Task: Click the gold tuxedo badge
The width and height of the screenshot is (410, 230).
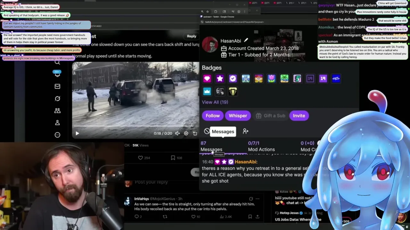Action: tap(233, 92)
